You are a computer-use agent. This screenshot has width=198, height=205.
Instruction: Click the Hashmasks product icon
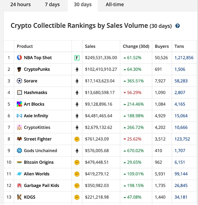point(19,93)
